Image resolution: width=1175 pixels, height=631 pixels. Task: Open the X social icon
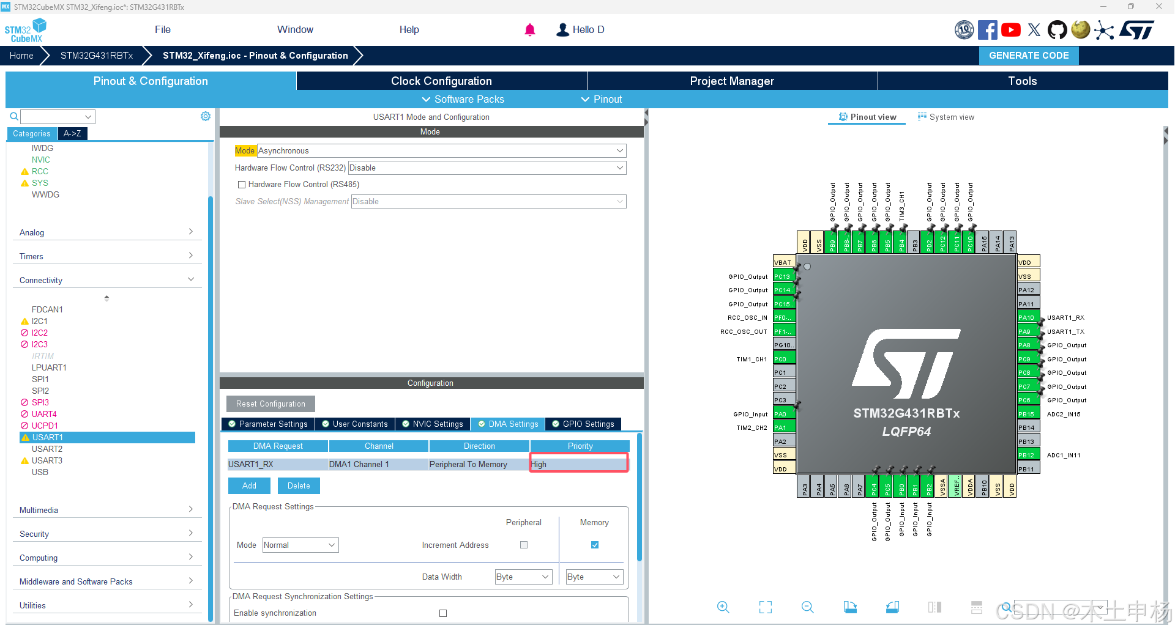click(x=1034, y=30)
